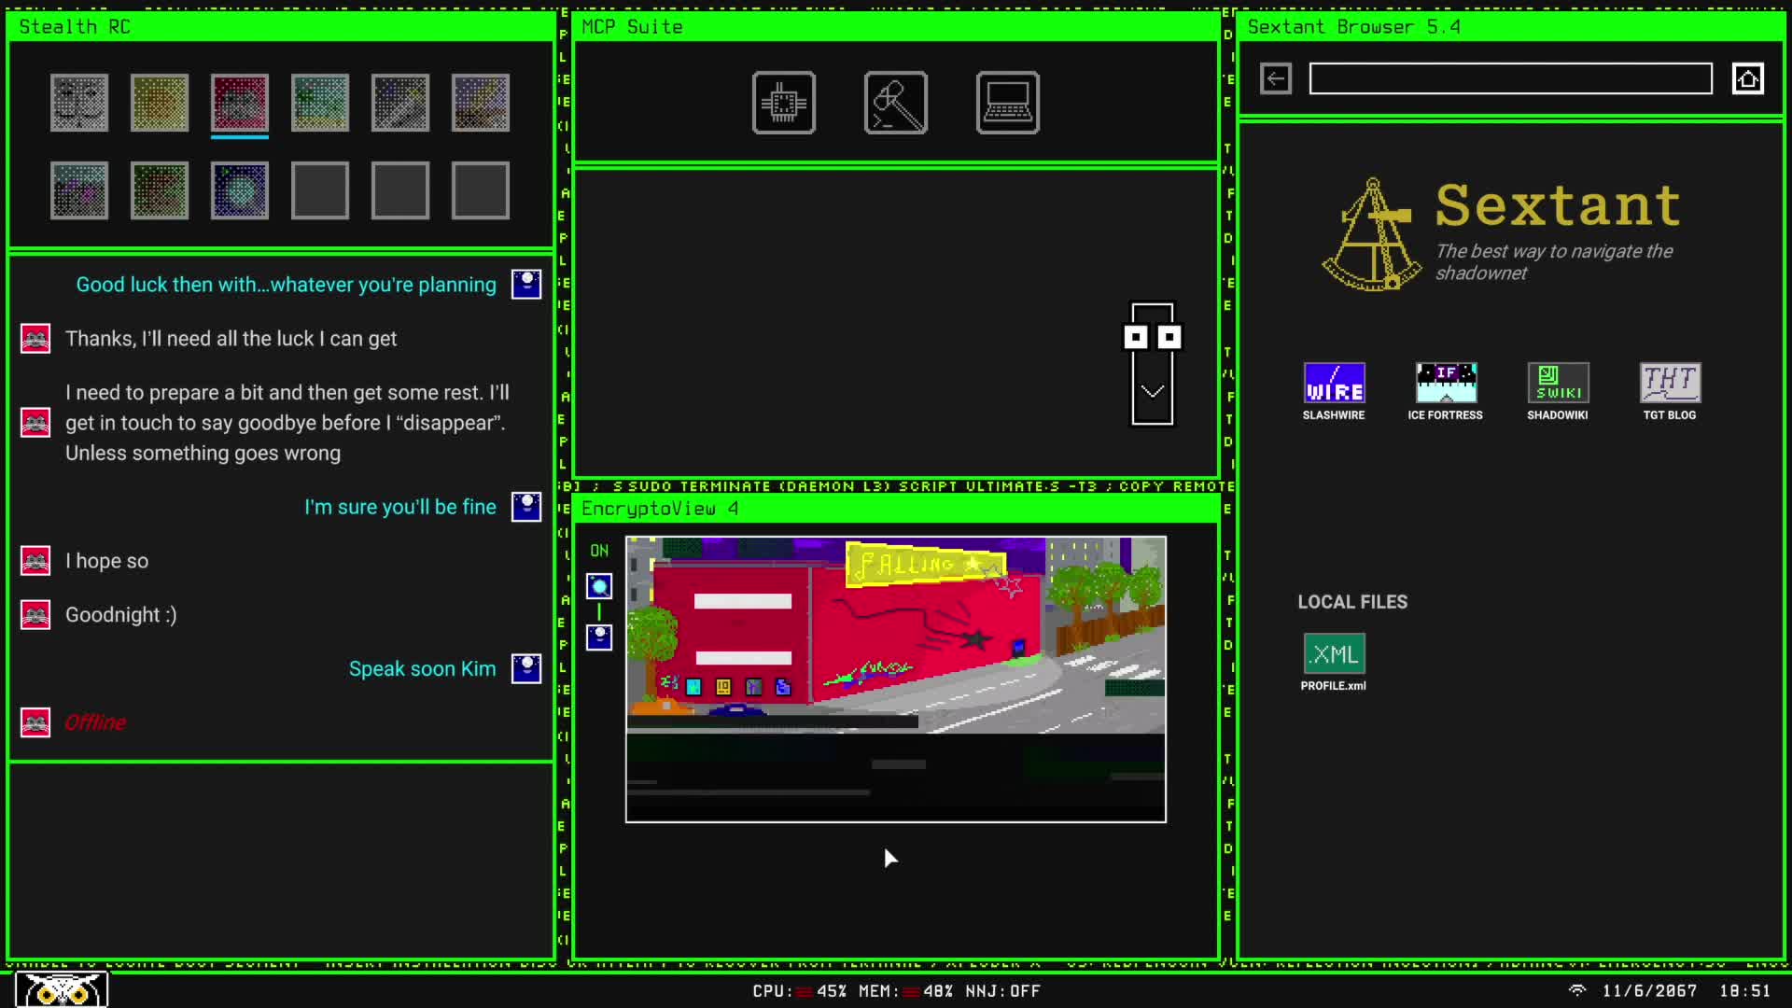Screen dimensions: 1792x1008
Task: Select the gray scribble contact avatar
Action: pos(400,103)
